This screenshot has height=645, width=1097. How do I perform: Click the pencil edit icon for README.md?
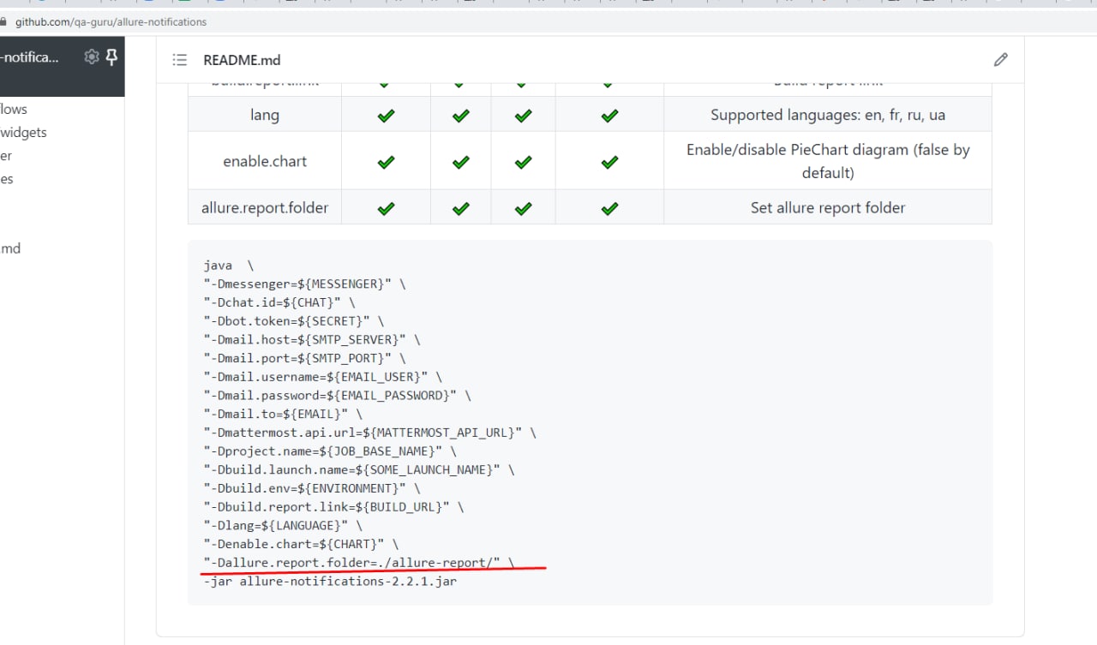pos(1000,60)
